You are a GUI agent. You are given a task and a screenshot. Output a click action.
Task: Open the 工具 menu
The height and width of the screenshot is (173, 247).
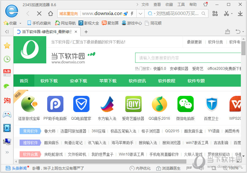pos(181,5)
